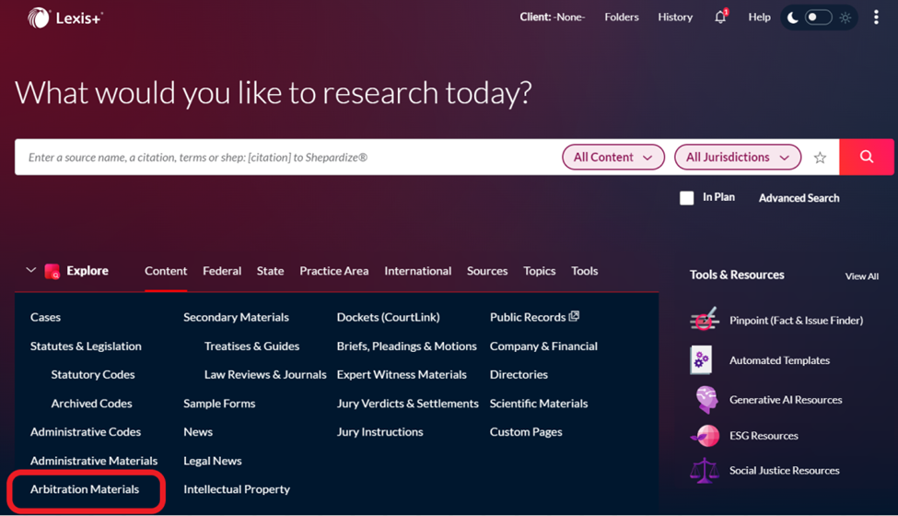This screenshot has width=898, height=516.
Task: Click inside the main search input field
Action: coord(286,157)
